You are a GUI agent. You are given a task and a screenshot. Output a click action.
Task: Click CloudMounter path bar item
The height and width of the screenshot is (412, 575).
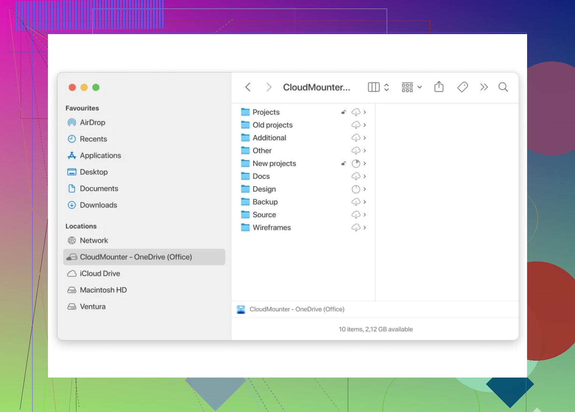click(x=291, y=309)
